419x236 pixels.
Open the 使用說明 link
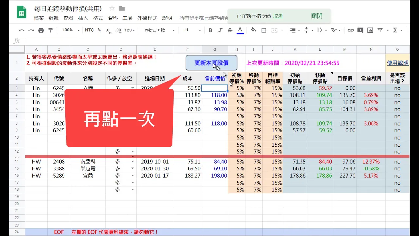[397, 63]
